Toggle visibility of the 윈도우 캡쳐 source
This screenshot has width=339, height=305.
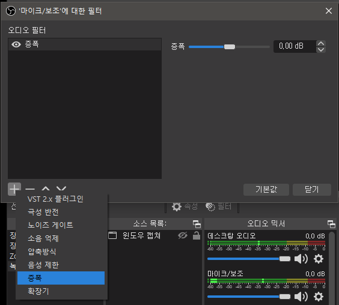pos(183,236)
